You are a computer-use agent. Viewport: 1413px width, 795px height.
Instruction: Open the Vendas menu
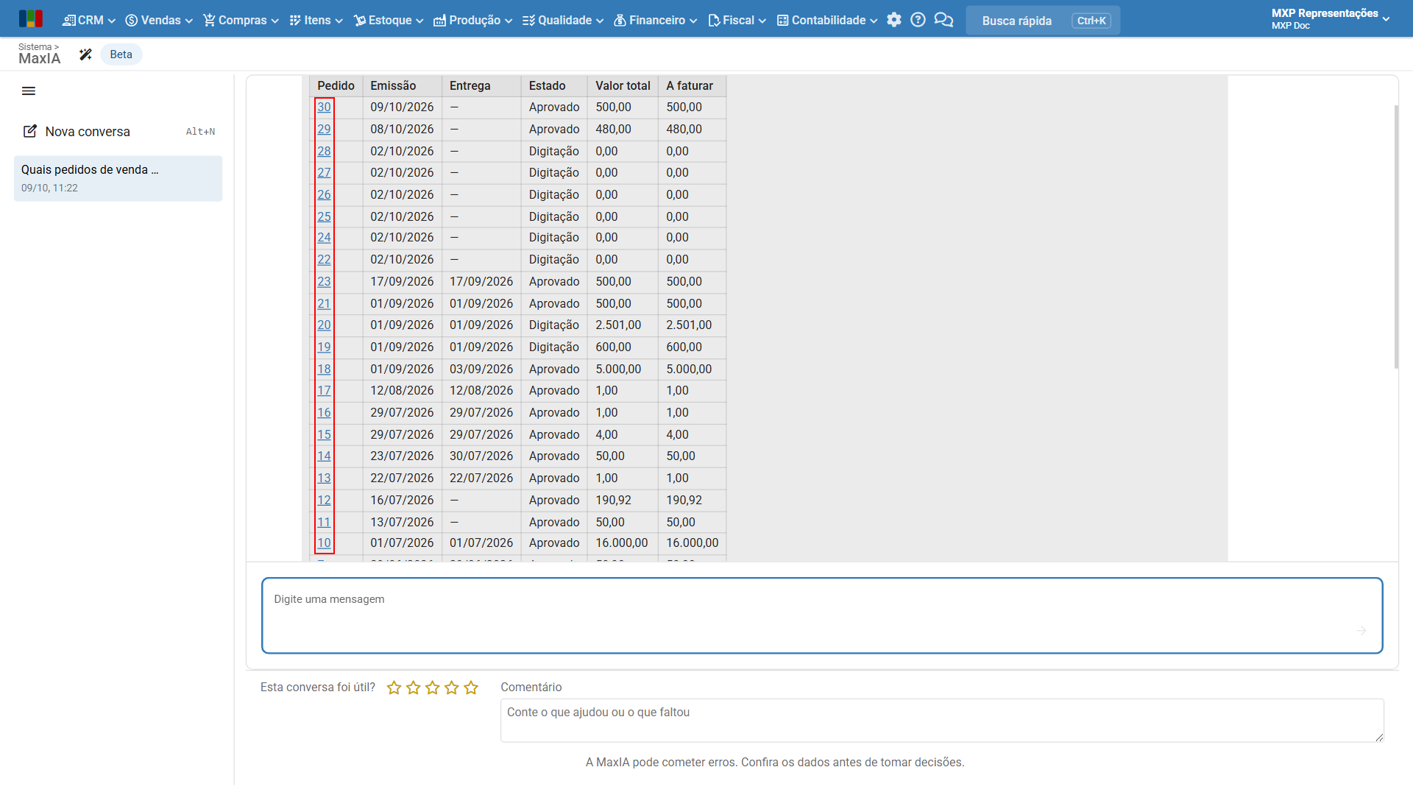[159, 20]
